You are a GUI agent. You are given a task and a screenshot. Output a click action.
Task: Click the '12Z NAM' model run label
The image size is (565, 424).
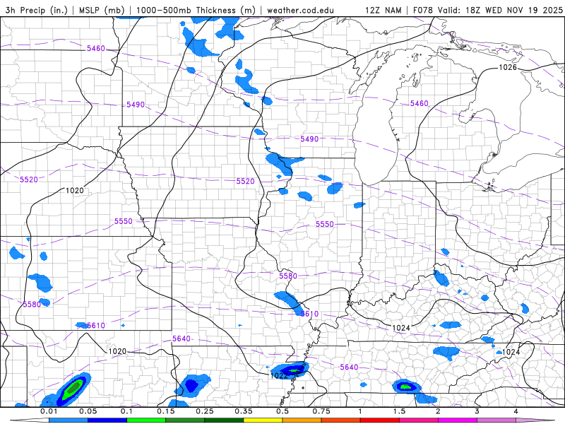point(383,10)
